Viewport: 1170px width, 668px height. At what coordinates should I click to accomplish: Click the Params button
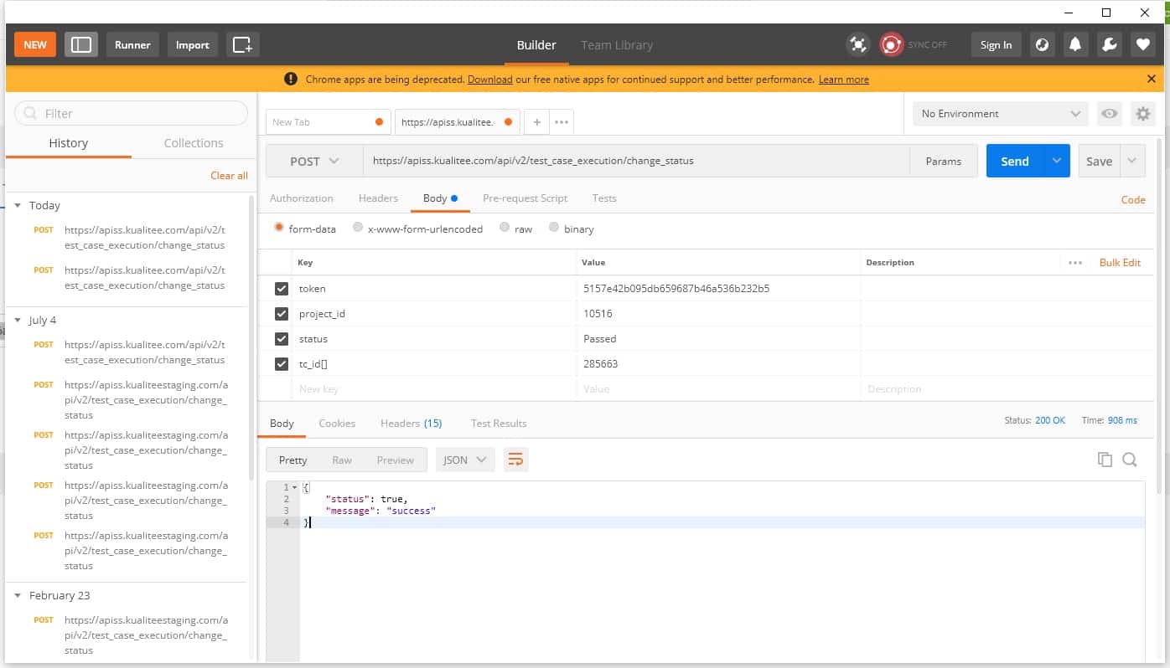(x=944, y=161)
